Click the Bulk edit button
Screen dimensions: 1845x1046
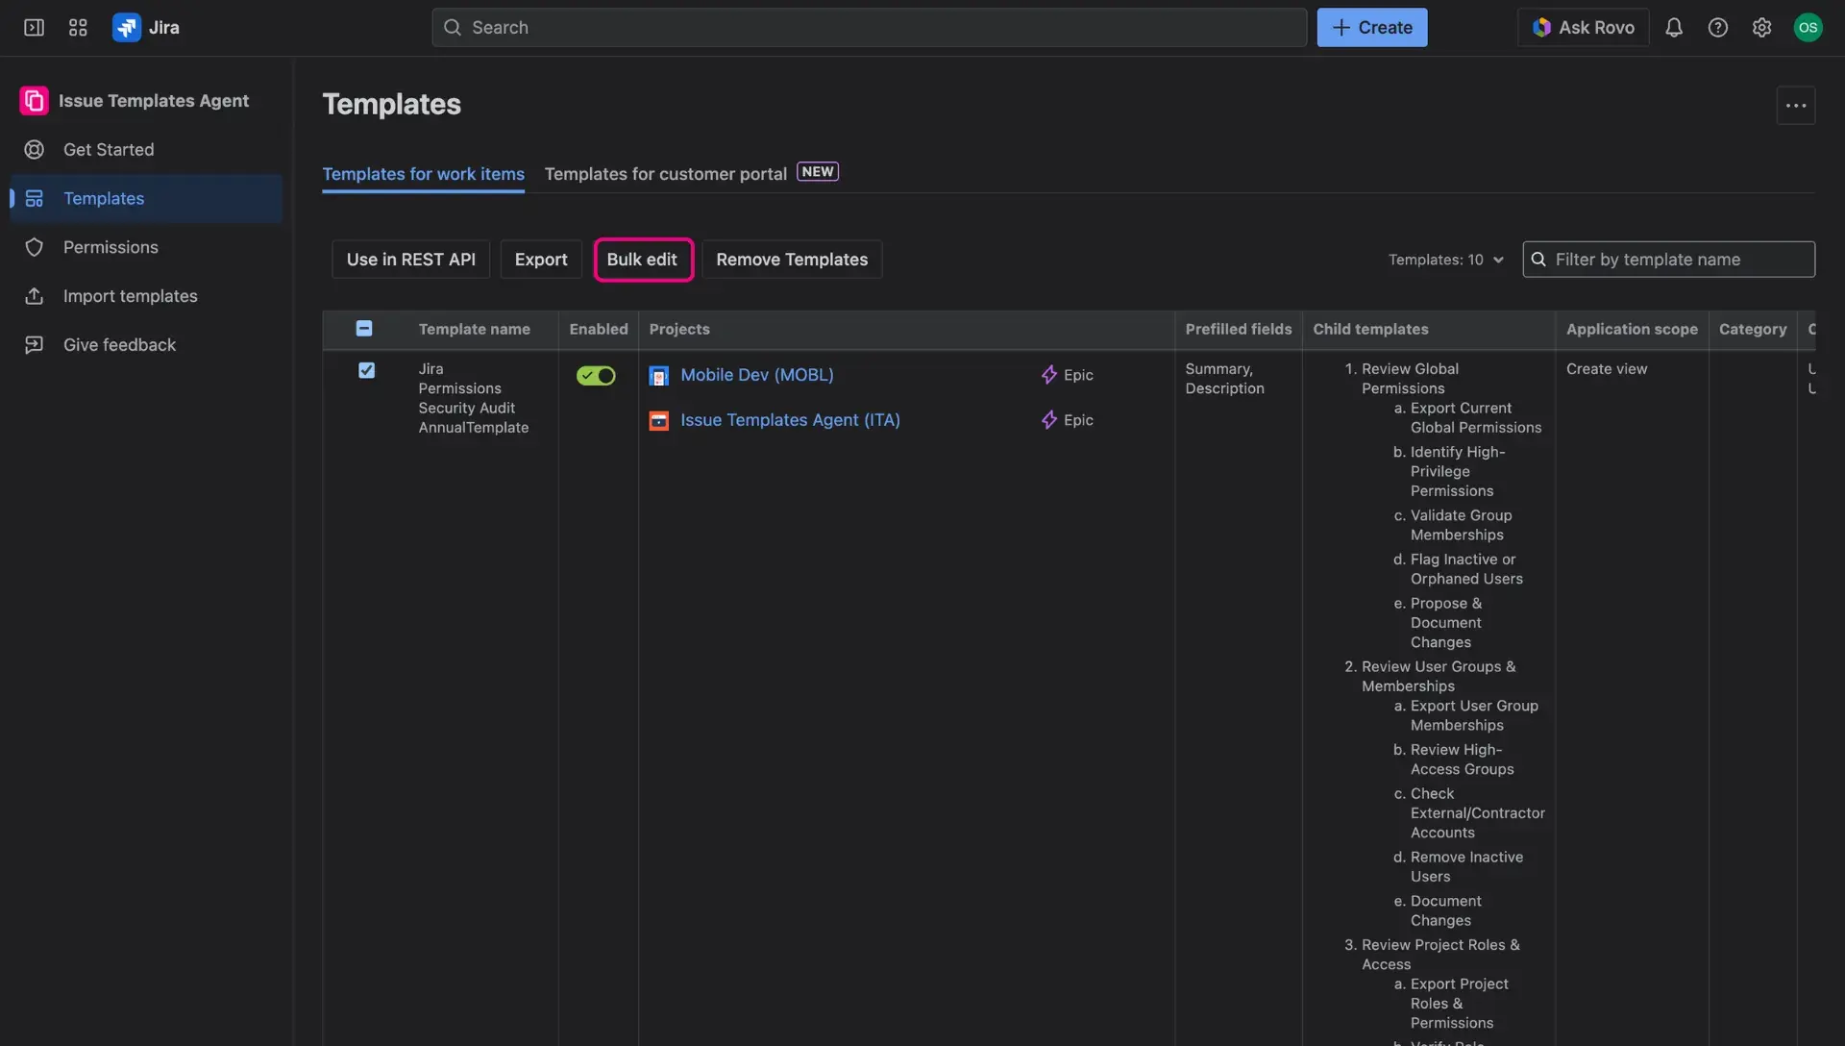(x=643, y=260)
